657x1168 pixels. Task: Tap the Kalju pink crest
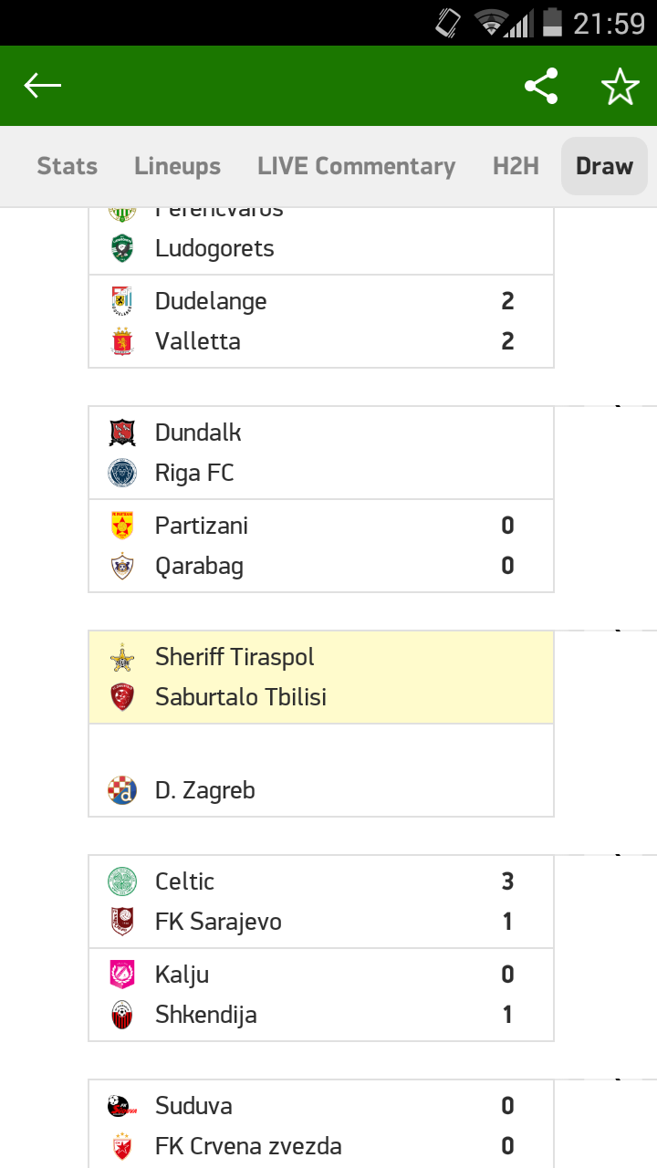[122, 975]
